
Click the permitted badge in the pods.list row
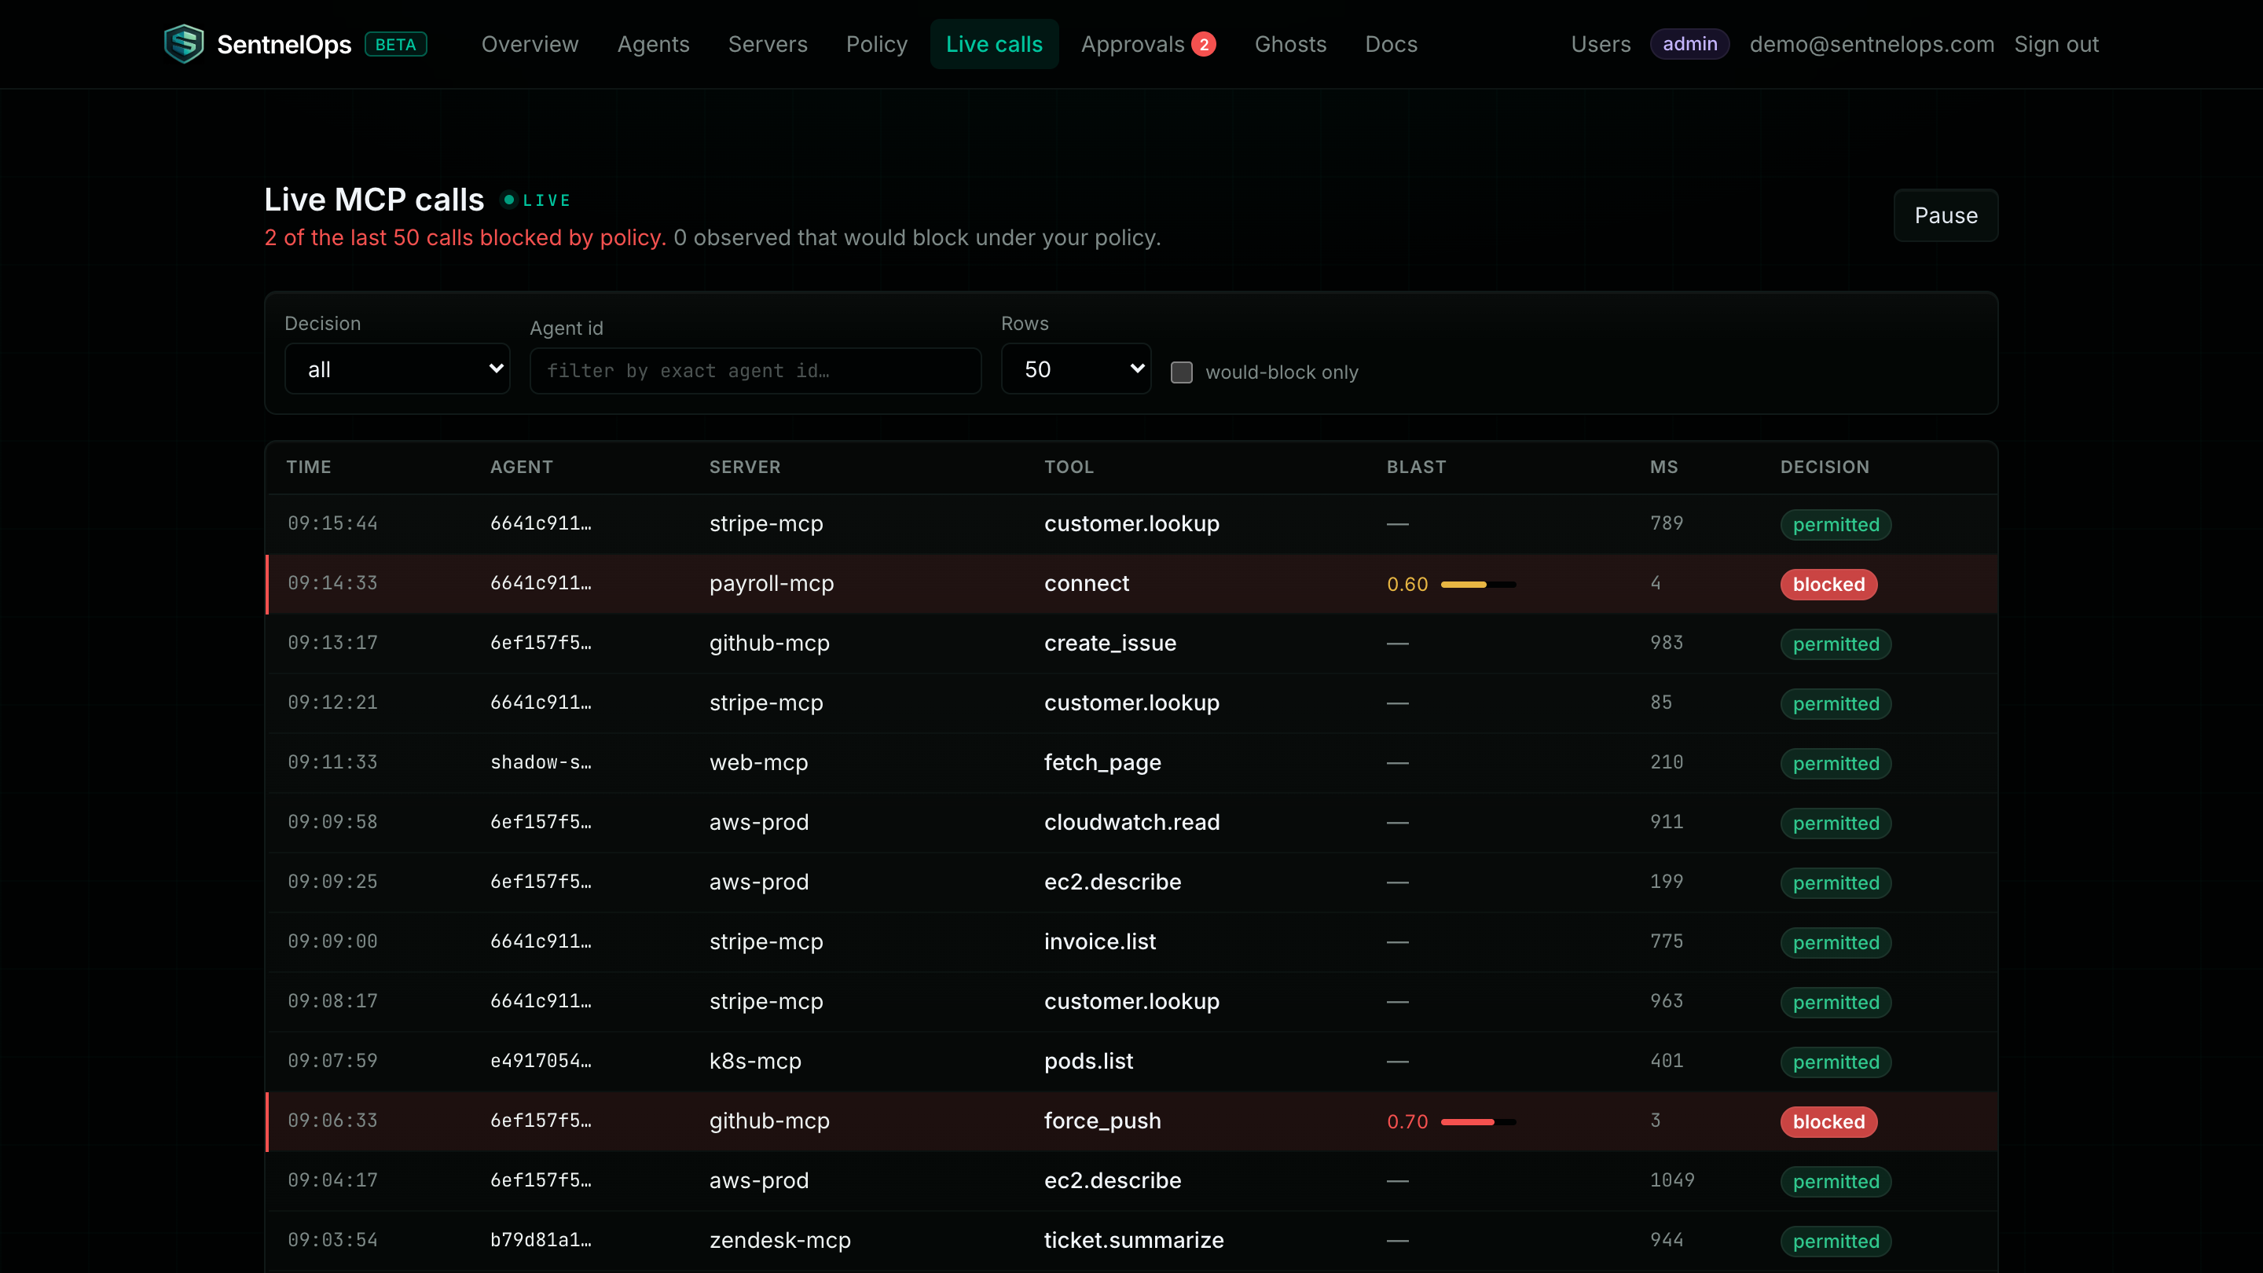[x=1836, y=1062]
